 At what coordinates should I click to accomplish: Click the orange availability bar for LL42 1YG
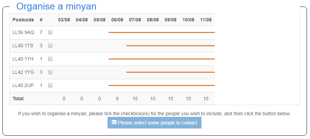coord(170,72)
